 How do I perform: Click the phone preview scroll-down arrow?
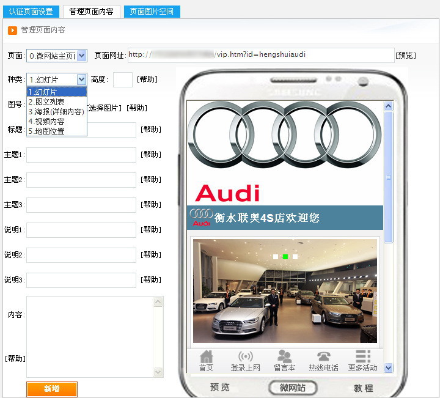389,367
